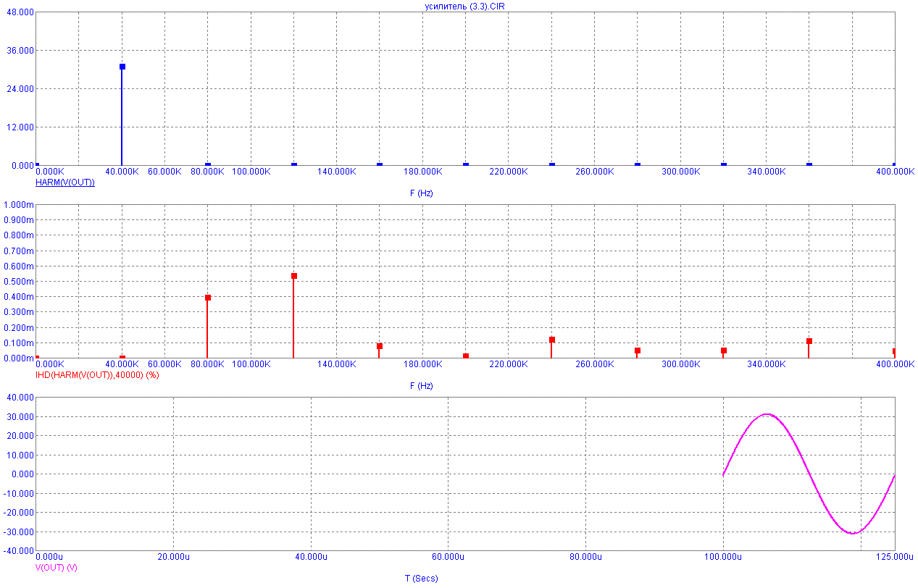Click the '0.500m' Y-axis value
Screen dimensions: 918x588
19,282
